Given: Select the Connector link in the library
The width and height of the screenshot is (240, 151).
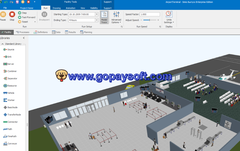Looking at the screenshot, I should 10,122.
